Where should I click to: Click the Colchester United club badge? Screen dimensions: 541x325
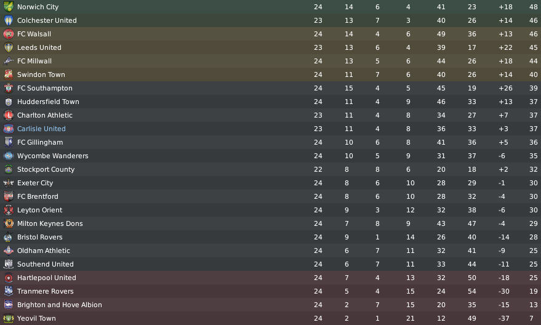(8, 20)
